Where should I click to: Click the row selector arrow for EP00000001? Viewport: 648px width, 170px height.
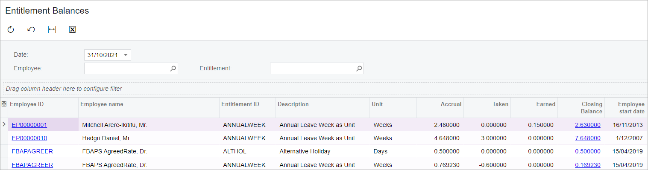[4, 125]
